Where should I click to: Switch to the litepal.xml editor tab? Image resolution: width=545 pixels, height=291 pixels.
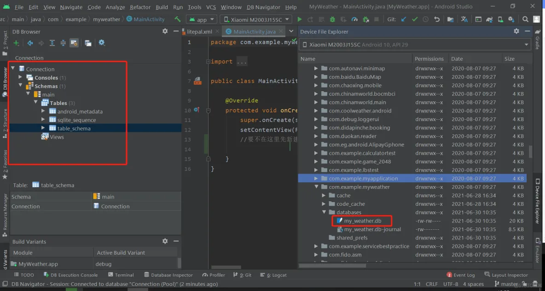(x=199, y=31)
